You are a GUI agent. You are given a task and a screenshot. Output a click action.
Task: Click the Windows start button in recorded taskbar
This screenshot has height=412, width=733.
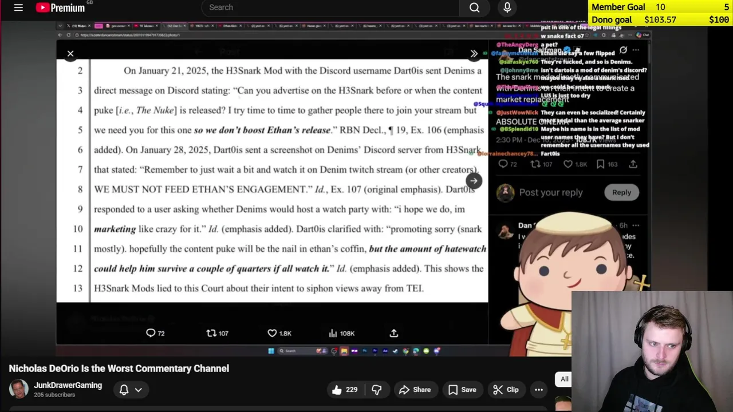coord(271,351)
